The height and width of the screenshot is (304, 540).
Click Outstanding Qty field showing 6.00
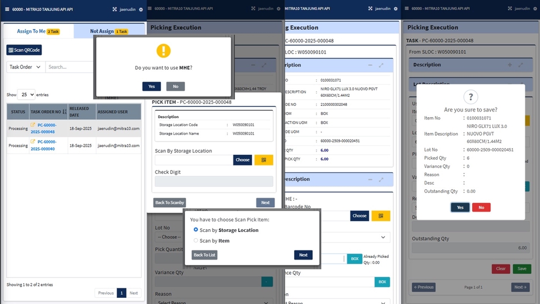point(471,248)
